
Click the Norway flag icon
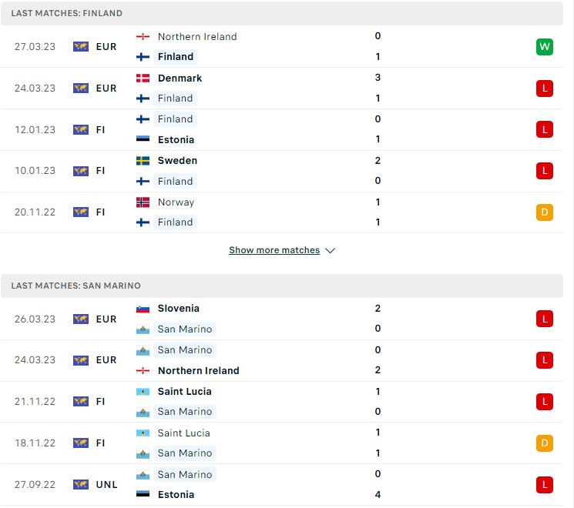(143, 202)
